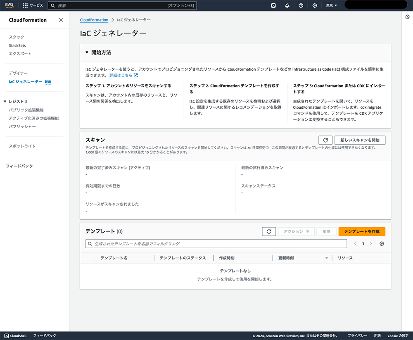Click フィードバック in the sidebar

pos(19,166)
